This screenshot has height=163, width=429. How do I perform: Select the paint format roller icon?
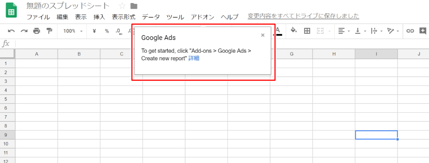coord(49,31)
